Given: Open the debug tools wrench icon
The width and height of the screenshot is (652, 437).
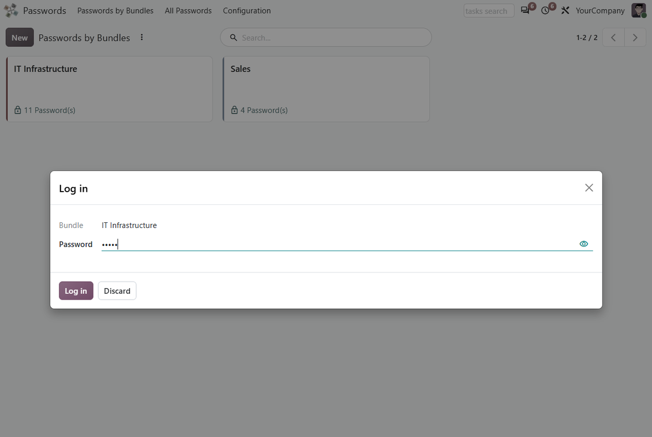Looking at the screenshot, I should (x=565, y=10).
